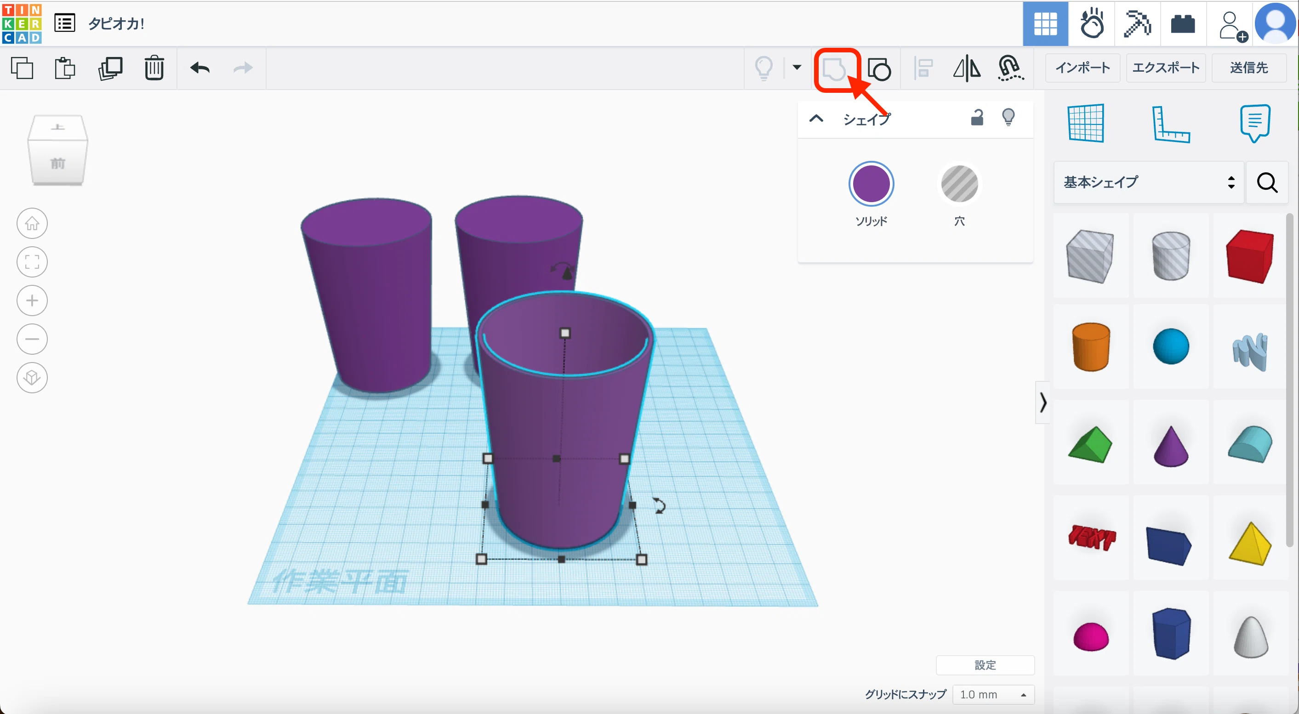Image resolution: width=1299 pixels, height=714 pixels.
Task: Click the Tinkercad logo
Action: (x=22, y=23)
